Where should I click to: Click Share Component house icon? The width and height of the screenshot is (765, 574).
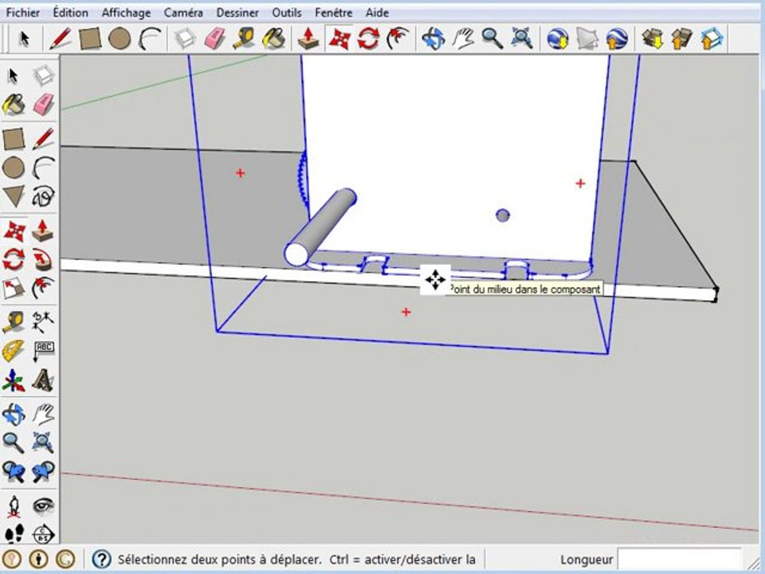pyautogui.click(x=712, y=38)
